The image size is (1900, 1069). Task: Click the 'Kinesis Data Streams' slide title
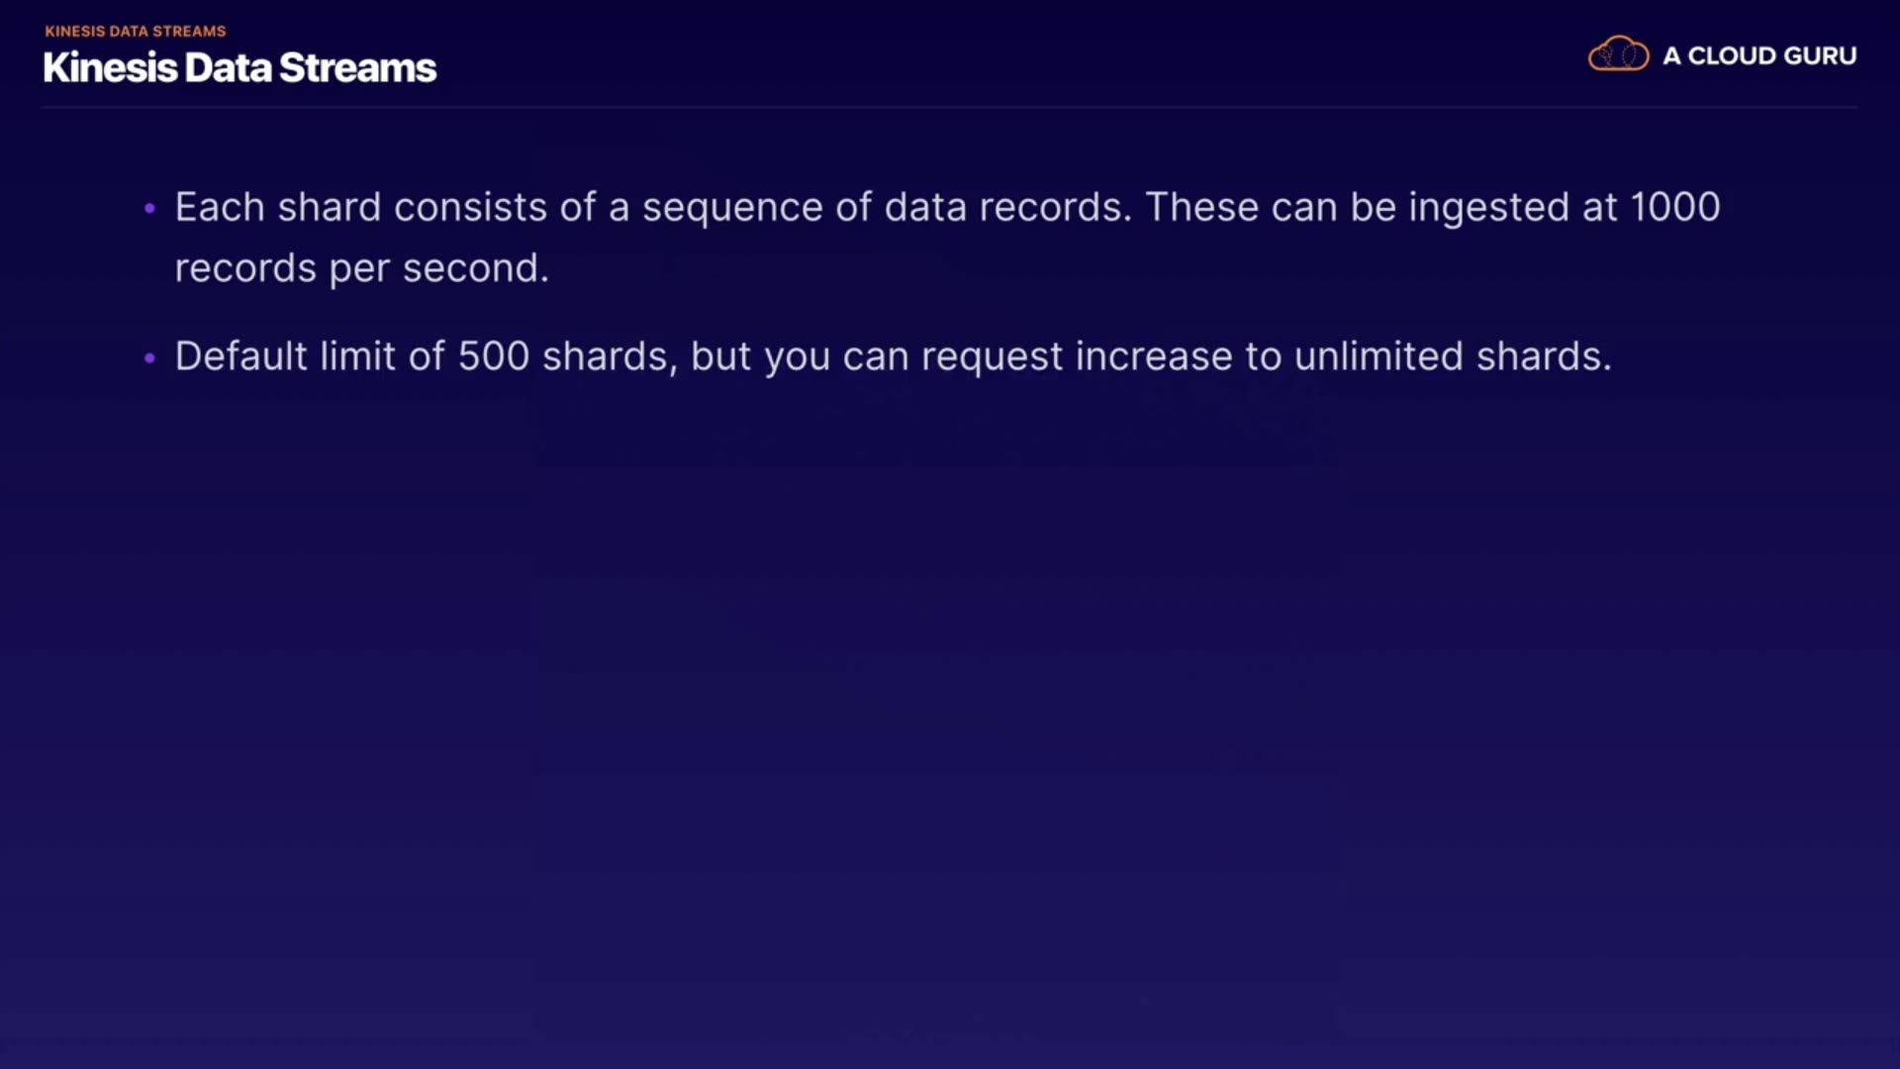239,68
